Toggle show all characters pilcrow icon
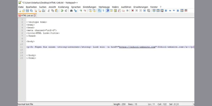Viewport: 212px width, 106px height. click(x=104, y=11)
